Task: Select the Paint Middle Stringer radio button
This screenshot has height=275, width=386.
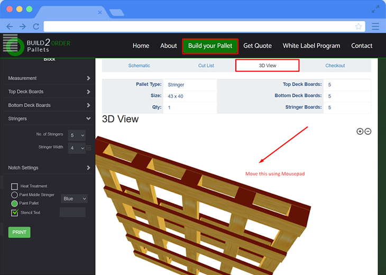Action: [14, 195]
